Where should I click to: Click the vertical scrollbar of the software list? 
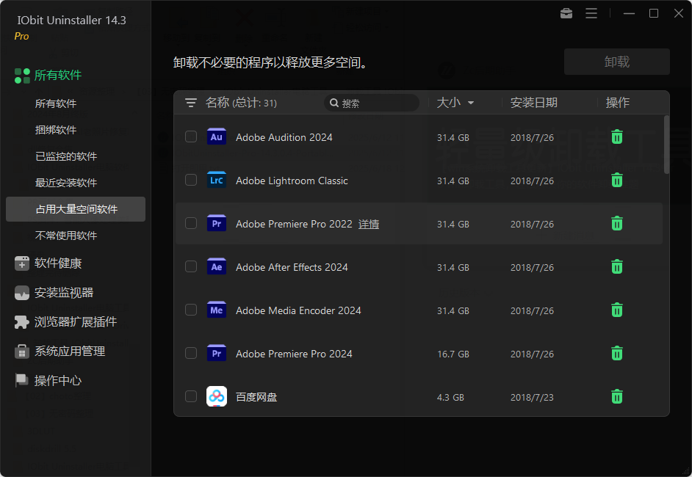666,145
